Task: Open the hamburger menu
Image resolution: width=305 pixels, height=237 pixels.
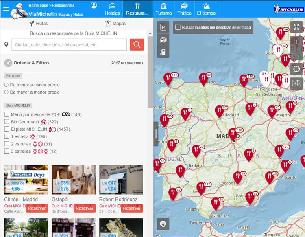Action: click(6, 9)
